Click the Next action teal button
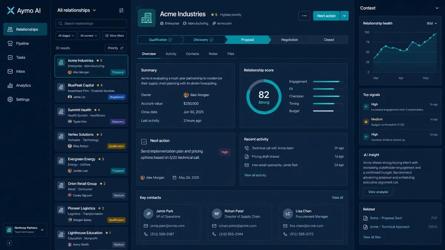 (x=326, y=16)
